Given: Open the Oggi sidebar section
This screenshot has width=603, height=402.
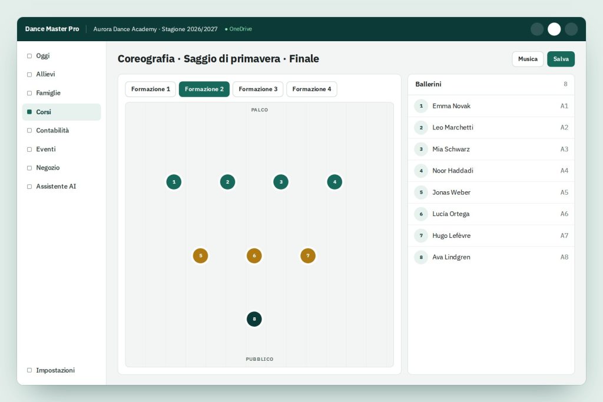Looking at the screenshot, I should point(61,56).
